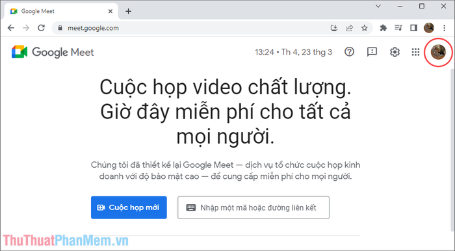Bookmark this page with the star icon
The image size is (455, 251).
click(x=364, y=28)
